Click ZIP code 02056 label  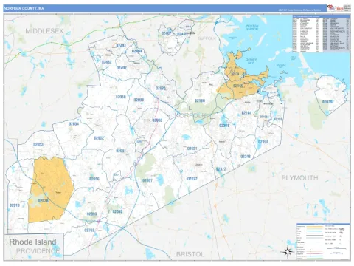pos(94,179)
